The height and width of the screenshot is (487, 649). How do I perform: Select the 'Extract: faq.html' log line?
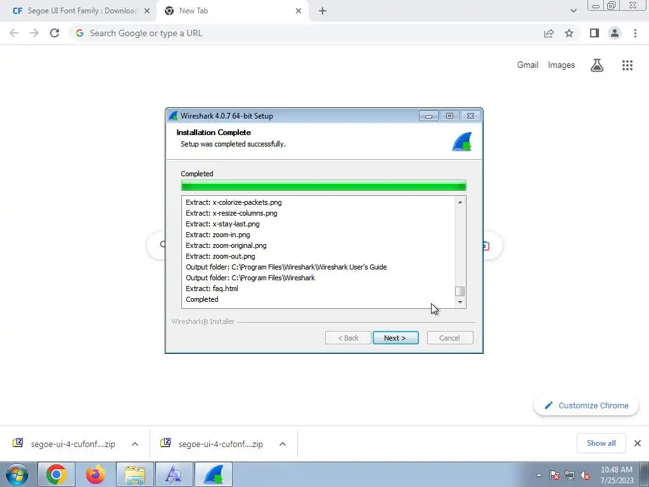pos(212,289)
